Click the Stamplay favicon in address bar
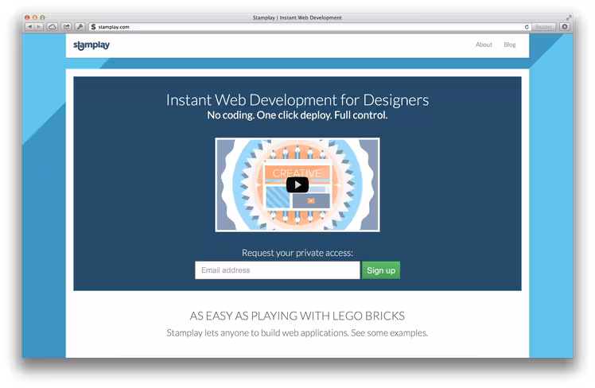The image size is (595, 388). pyautogui.click(x=93, y=27)
